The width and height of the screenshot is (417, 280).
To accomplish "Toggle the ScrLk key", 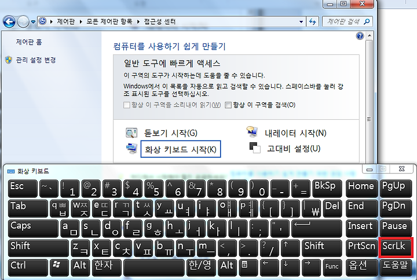I will [396, 248].
